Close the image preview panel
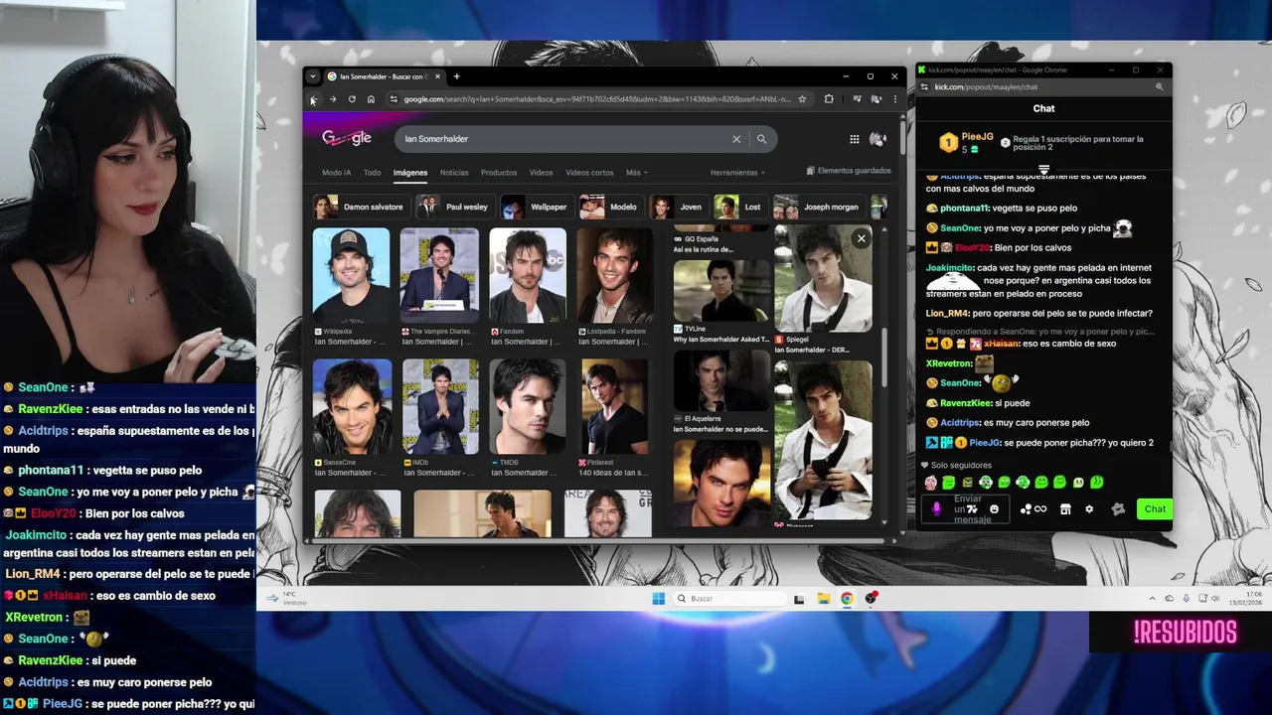1272x715 pixels. pyautogui.click(x=861, y=238)
